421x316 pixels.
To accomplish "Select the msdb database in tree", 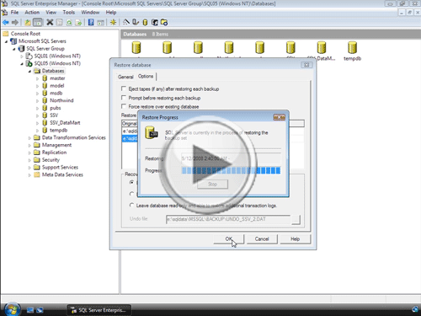I will 56,93.
